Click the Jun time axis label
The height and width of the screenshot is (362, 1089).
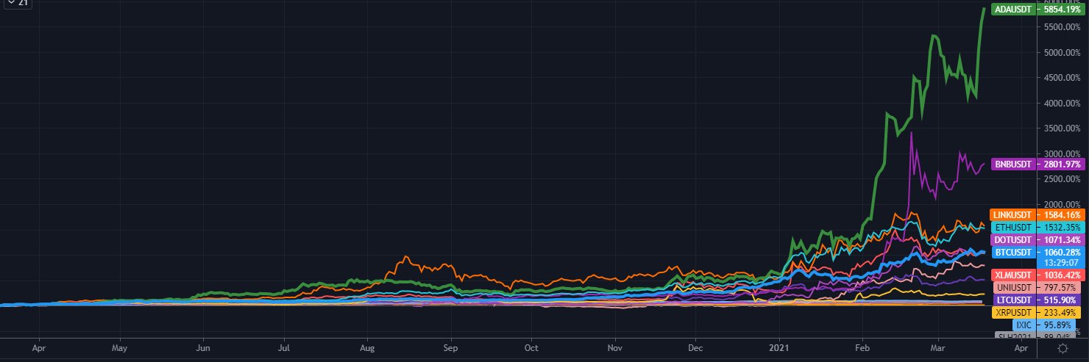(204, 350)
